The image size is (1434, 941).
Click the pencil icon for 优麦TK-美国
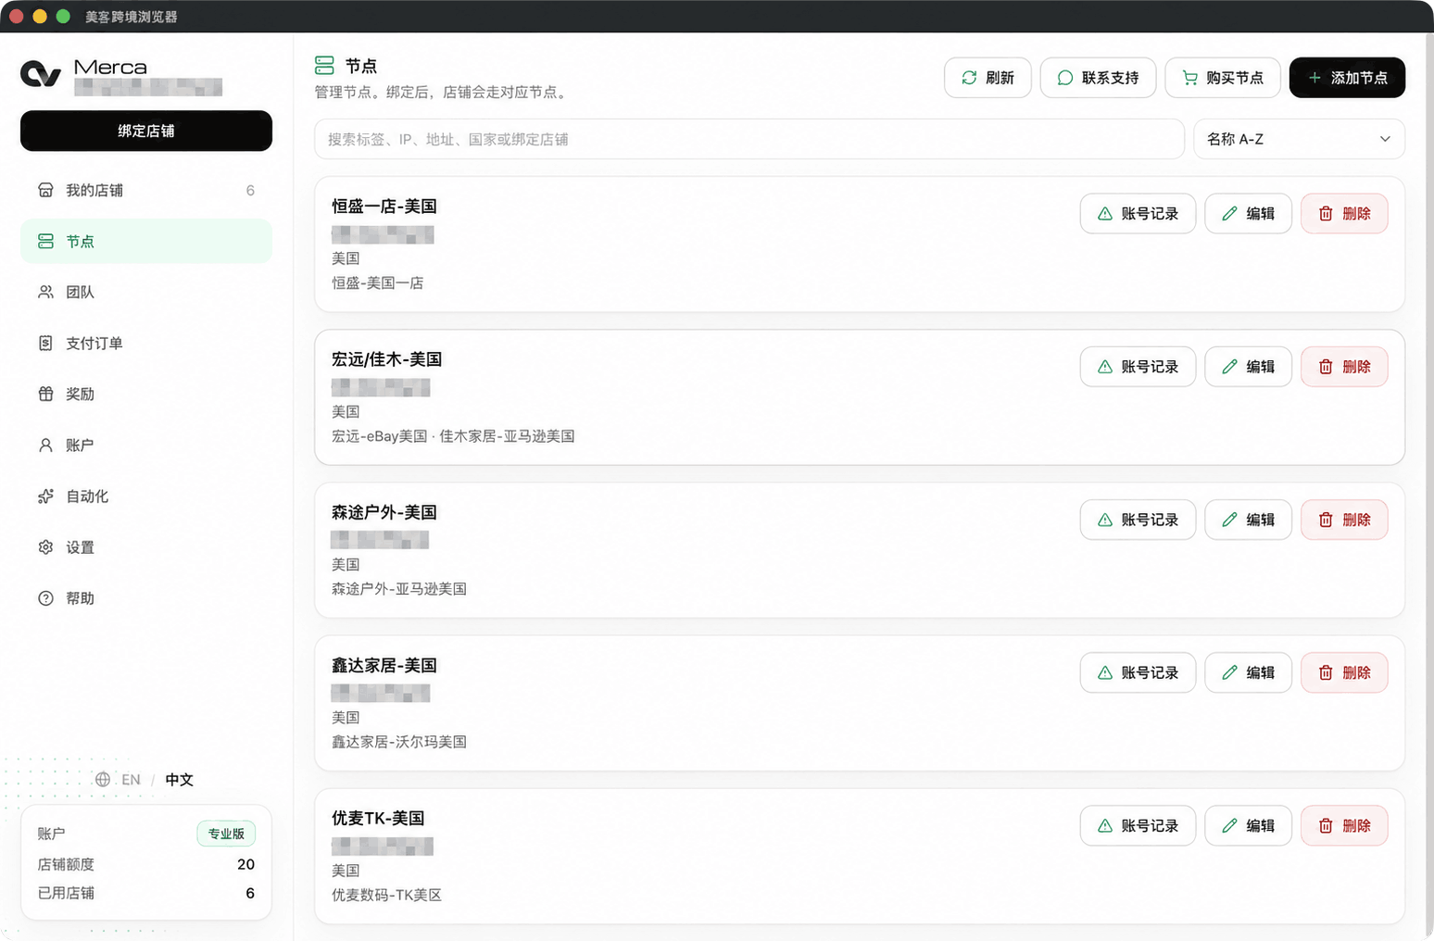point(1229,825)
